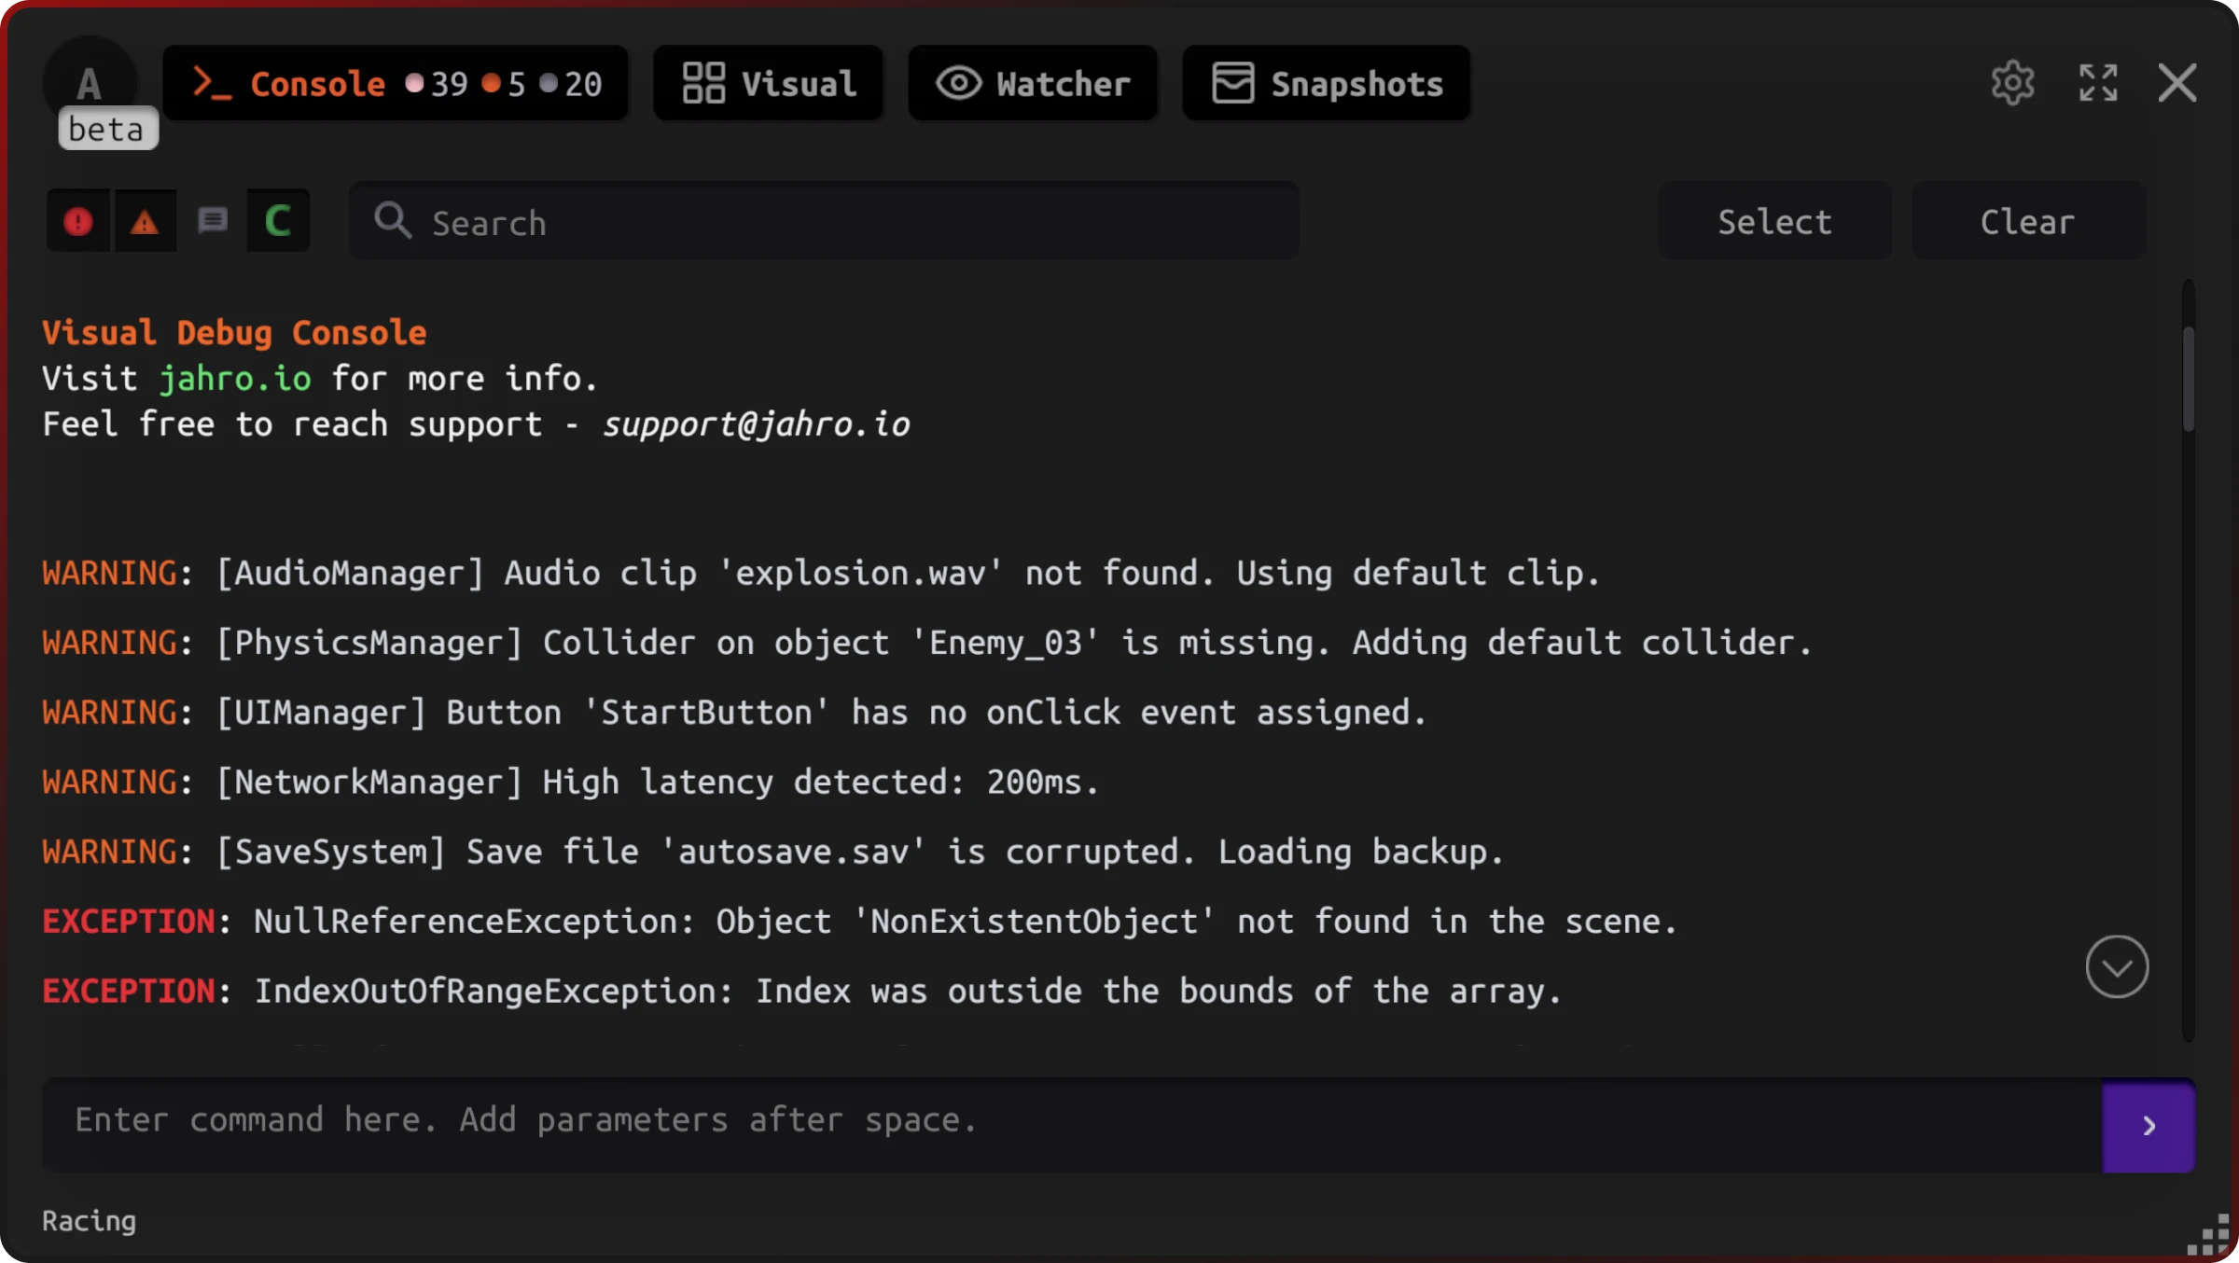
Task: Click the log list vertical scrollbar
Action: click(x=2188, y=379)
